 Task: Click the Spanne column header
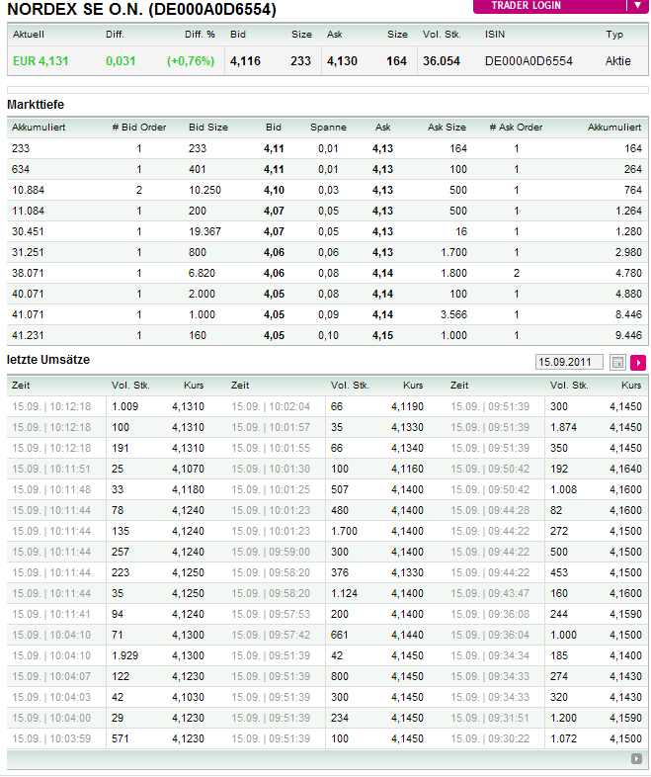tap(328, 128)
